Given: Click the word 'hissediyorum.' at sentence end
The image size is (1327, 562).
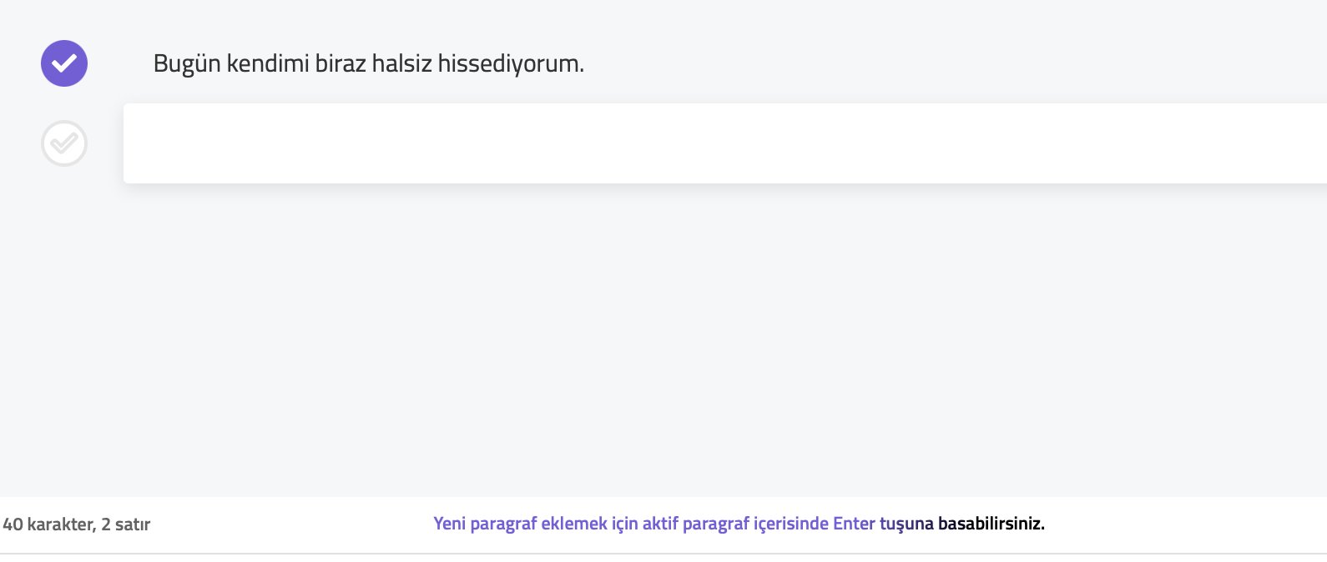Looking at the screenshot, I should [x=511, y=63].
